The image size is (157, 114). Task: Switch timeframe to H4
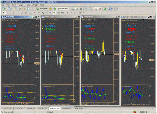(x=71, y=13)
